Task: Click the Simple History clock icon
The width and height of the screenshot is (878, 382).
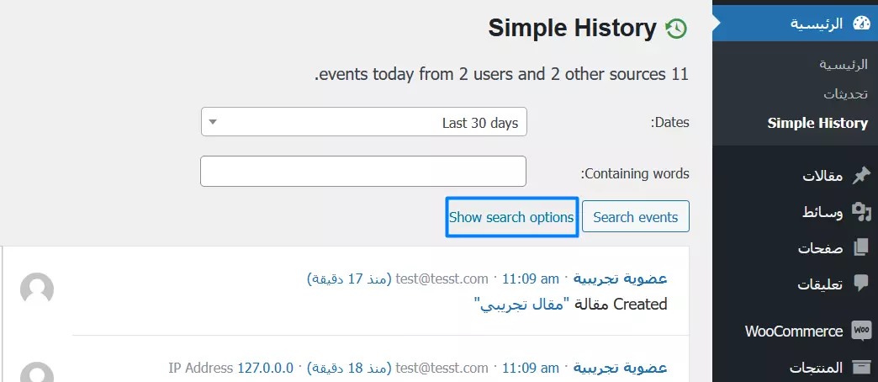Action: [x=675, y=29]
